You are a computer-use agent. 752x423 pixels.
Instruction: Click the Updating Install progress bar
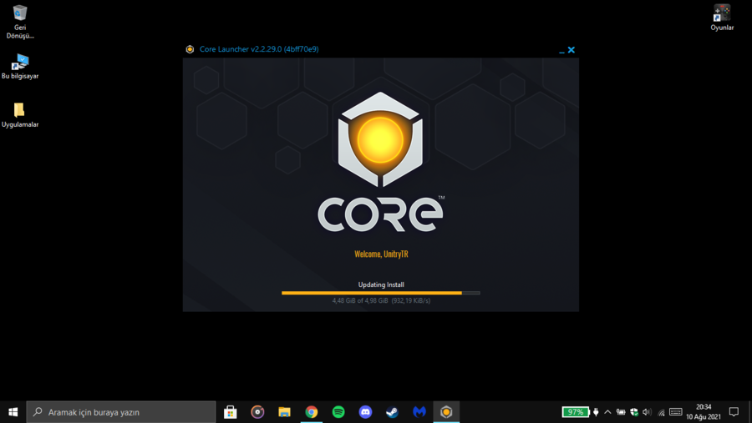pyautogui.click(x=381, y=293)
